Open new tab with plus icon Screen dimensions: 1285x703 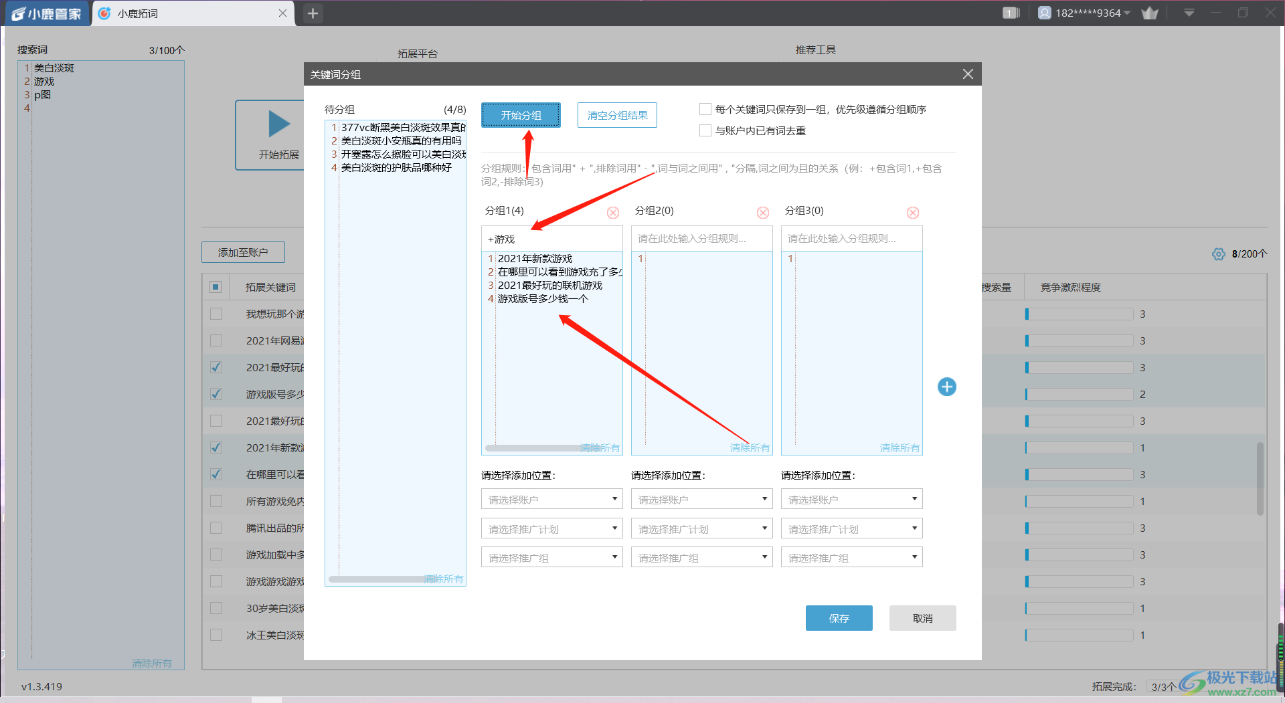tap(313, 13)
